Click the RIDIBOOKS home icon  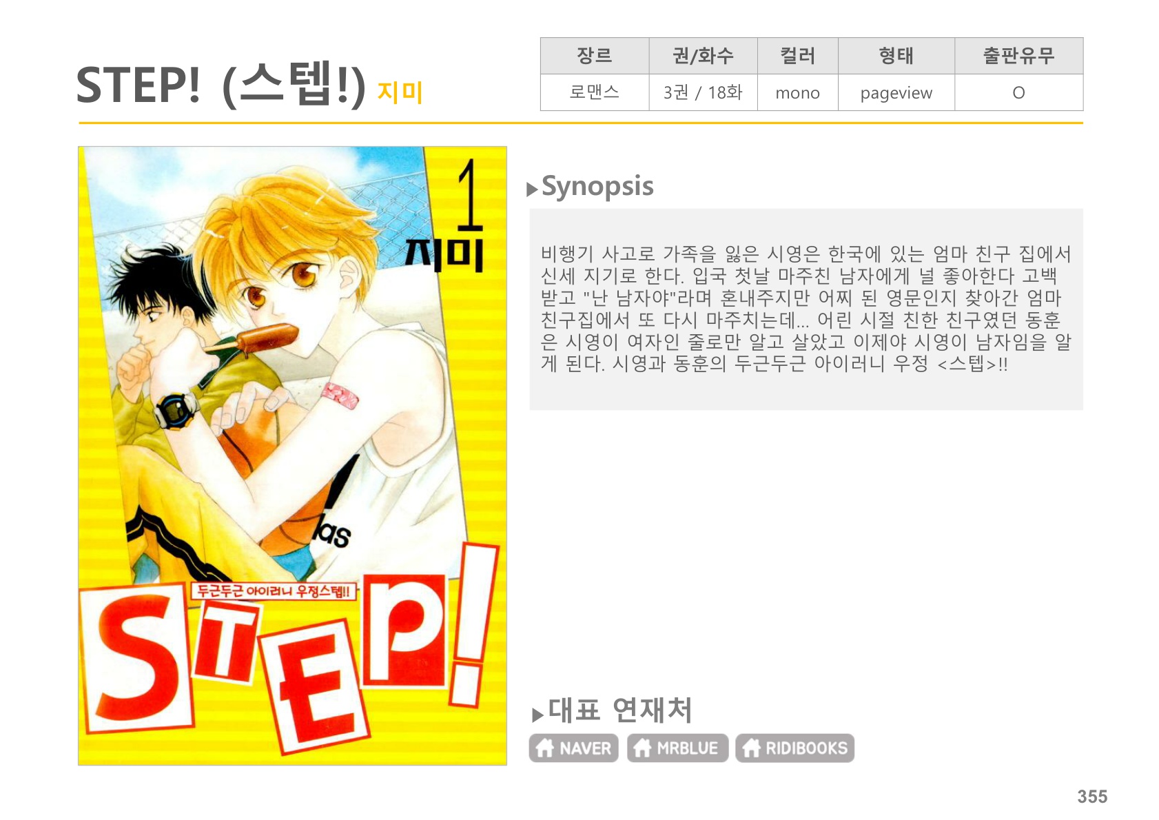point(751,748)
